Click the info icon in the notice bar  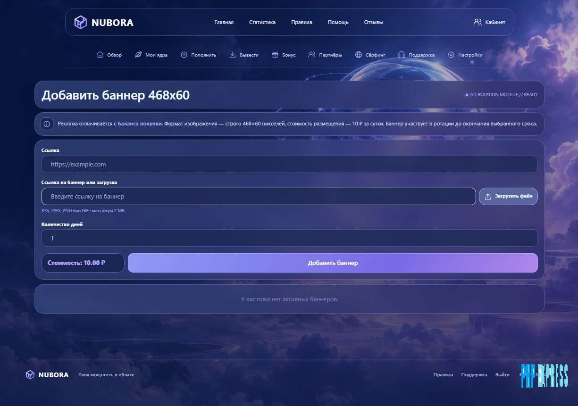pyautogui.click(x=47, y=124)
